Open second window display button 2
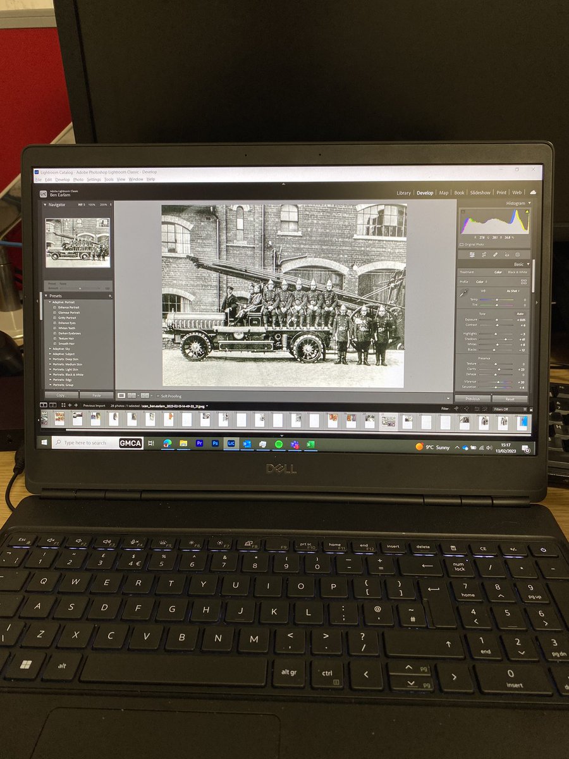The width and height of the screenshot is (569, 759). point(52,405)
